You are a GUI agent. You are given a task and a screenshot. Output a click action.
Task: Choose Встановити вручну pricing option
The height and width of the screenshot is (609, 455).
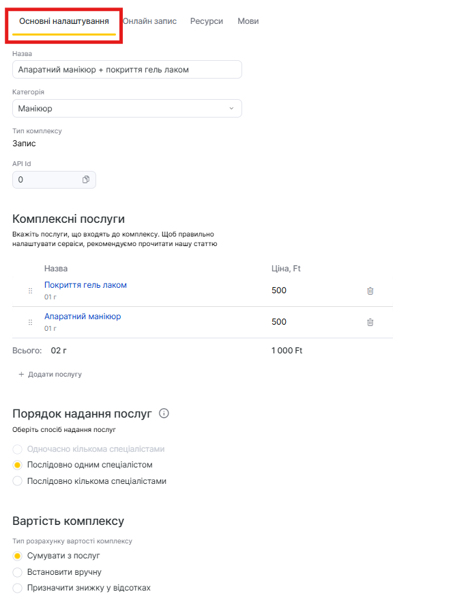tap(18, 572)
